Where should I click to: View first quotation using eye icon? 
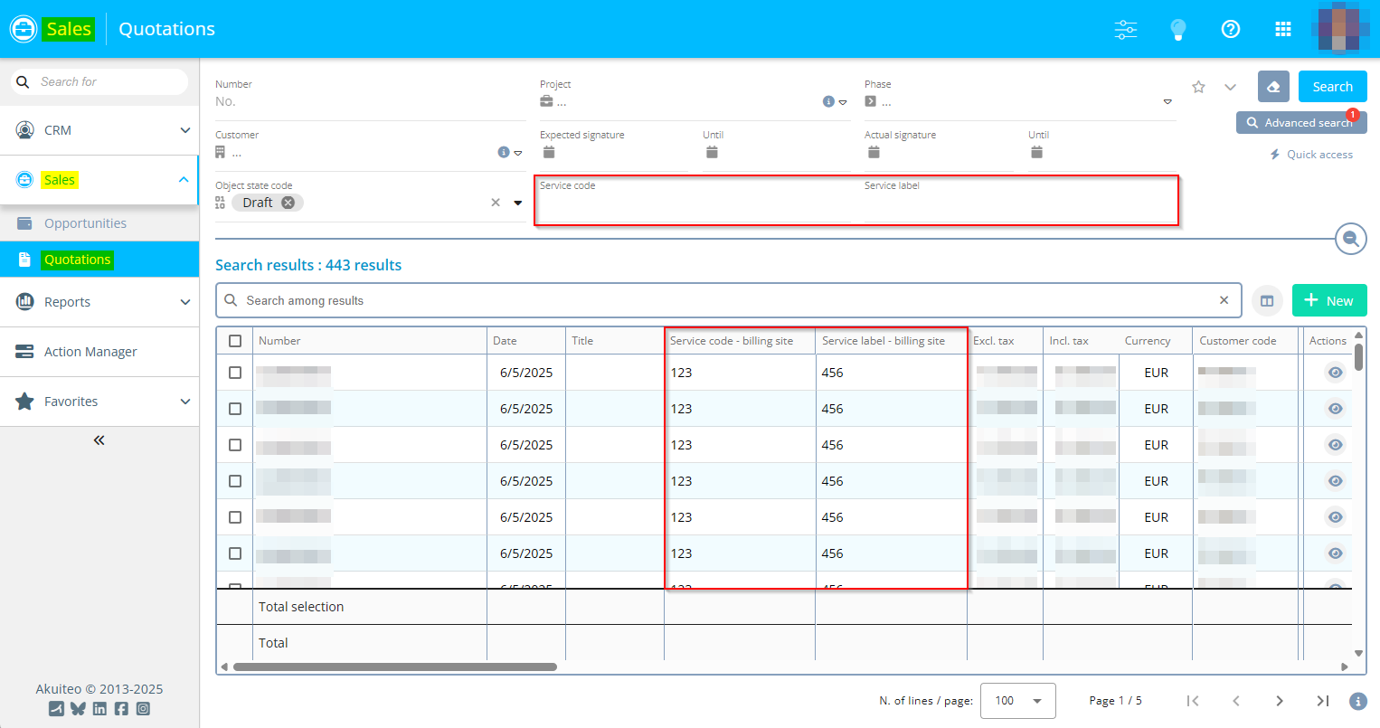point(1335,373)
